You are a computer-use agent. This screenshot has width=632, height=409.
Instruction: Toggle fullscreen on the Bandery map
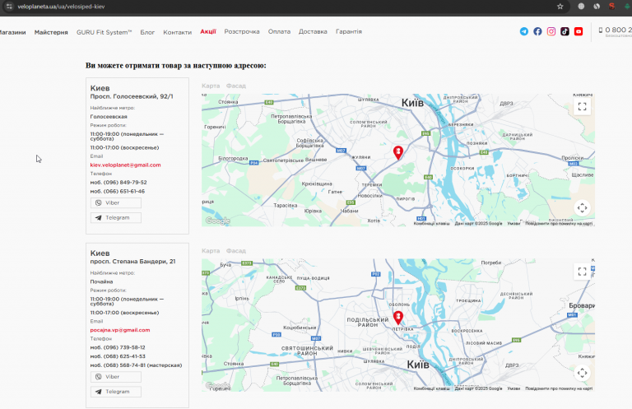pyautogui.click(x=582, y=272)
